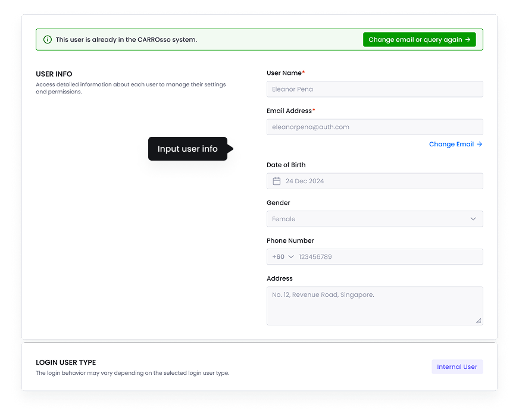Click the LOGIN USER TYPE heading

coord(66,362)
